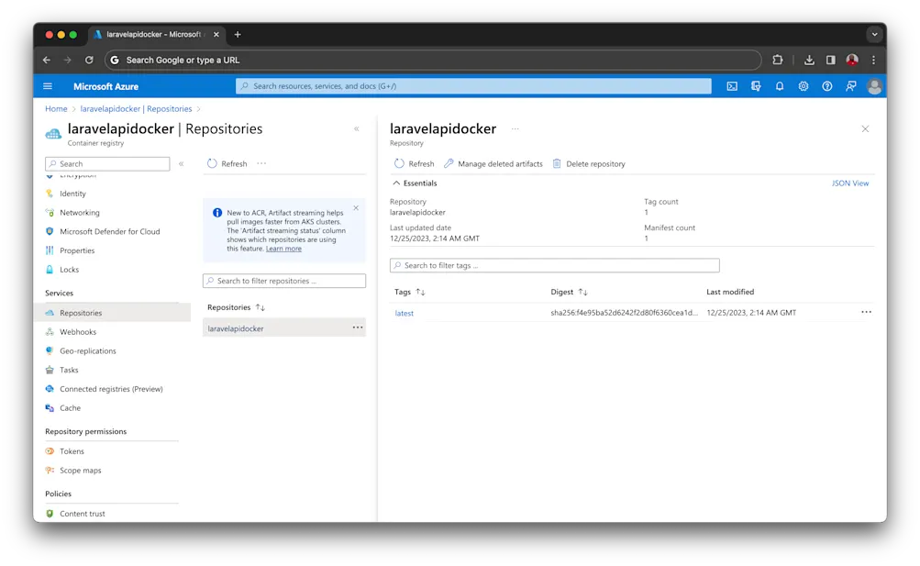
Task: Collapse the sidebar menu with double chevron
Action: (182, 163)
